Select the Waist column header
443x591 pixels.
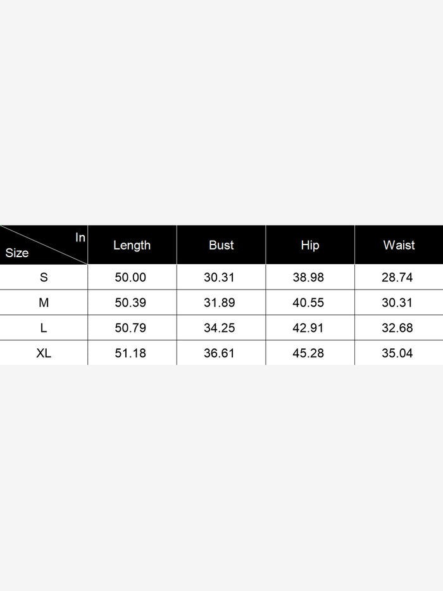click(399, 245)
